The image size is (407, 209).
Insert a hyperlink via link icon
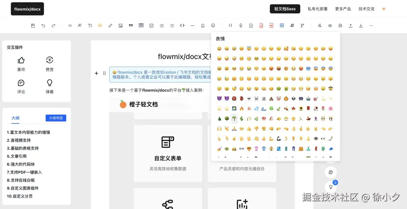tap(110, 25)
